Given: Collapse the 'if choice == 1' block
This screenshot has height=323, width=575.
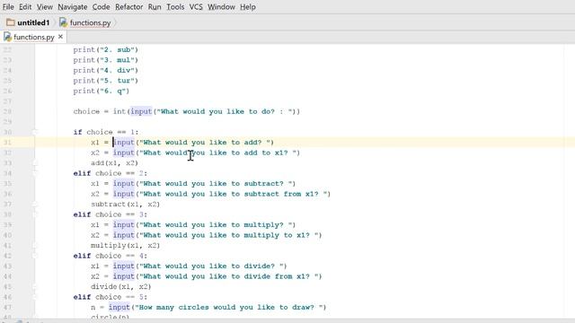Looking at the screenshot, I should coord(35,132).
